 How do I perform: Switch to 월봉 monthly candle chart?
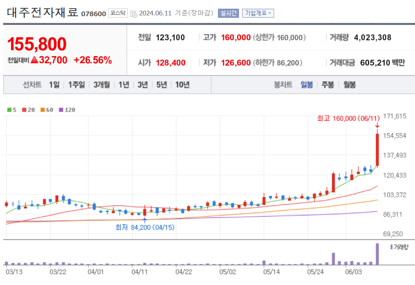pos(350,85)
